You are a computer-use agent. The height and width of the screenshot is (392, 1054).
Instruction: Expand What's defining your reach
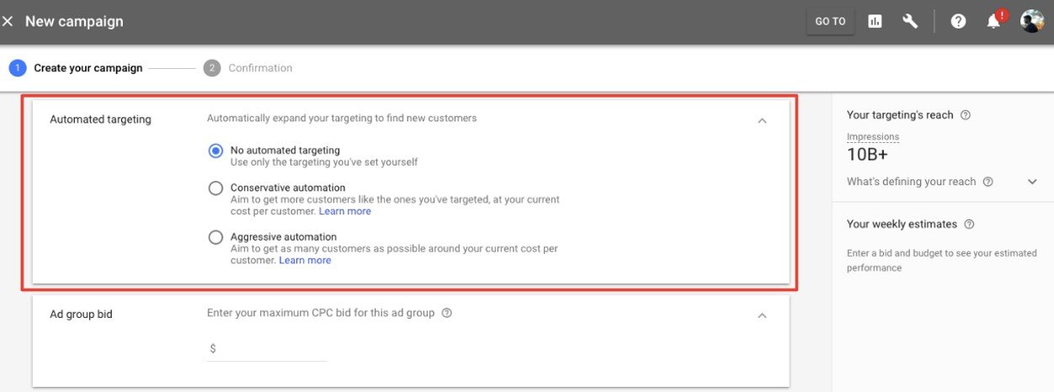click(x=1032, y=182)
